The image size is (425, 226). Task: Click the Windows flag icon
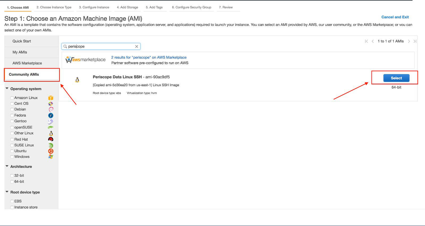point(51,157)
